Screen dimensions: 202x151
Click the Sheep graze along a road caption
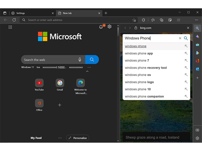click(x=153, y=137)
